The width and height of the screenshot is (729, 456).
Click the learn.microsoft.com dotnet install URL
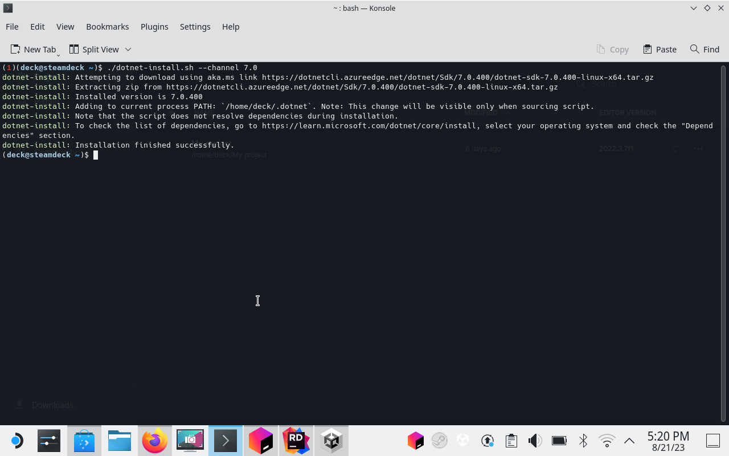click(369, 125)
